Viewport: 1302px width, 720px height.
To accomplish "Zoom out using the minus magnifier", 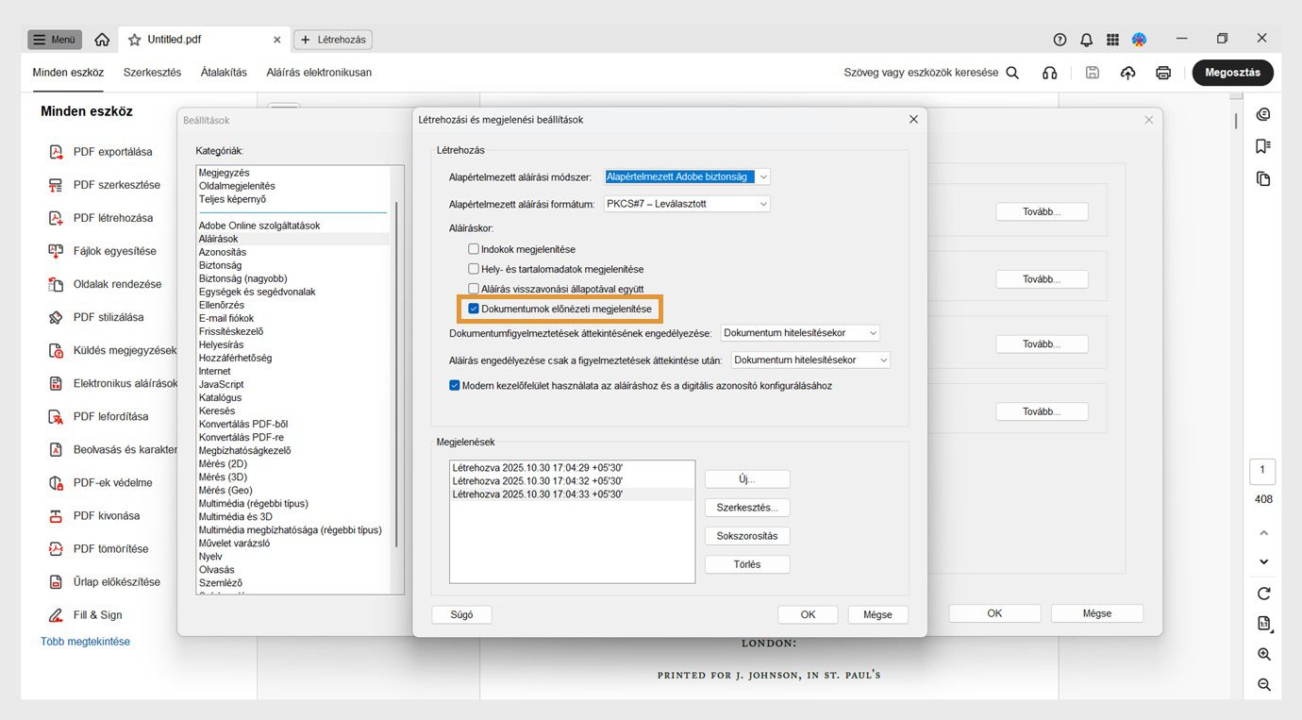I will tap(1263, 685).
